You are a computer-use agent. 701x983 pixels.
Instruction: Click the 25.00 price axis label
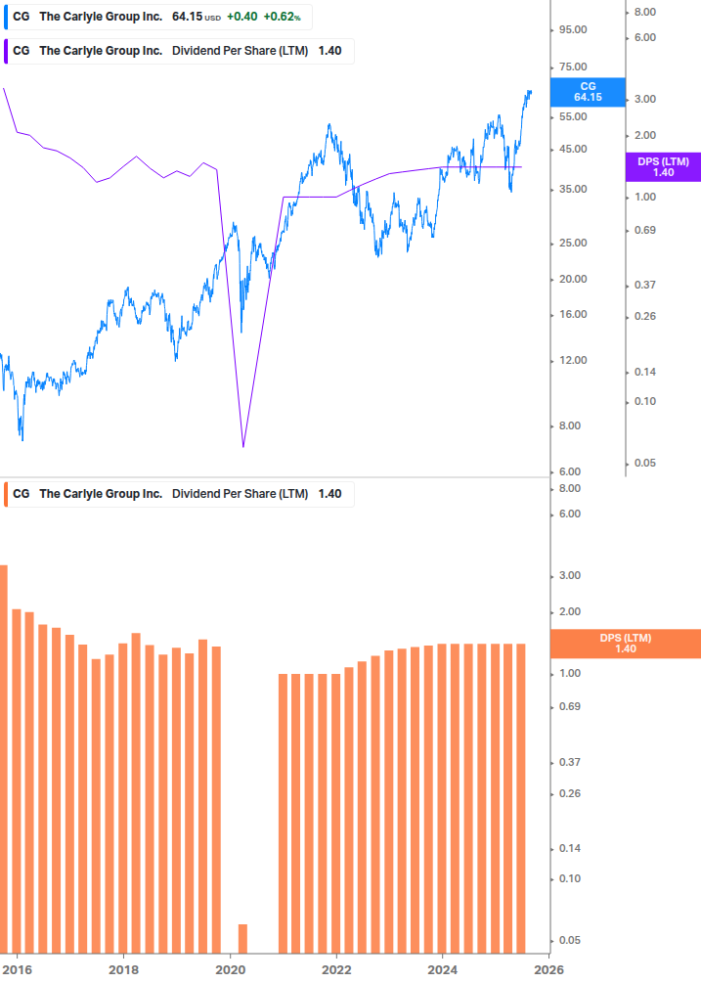[573, 244]
